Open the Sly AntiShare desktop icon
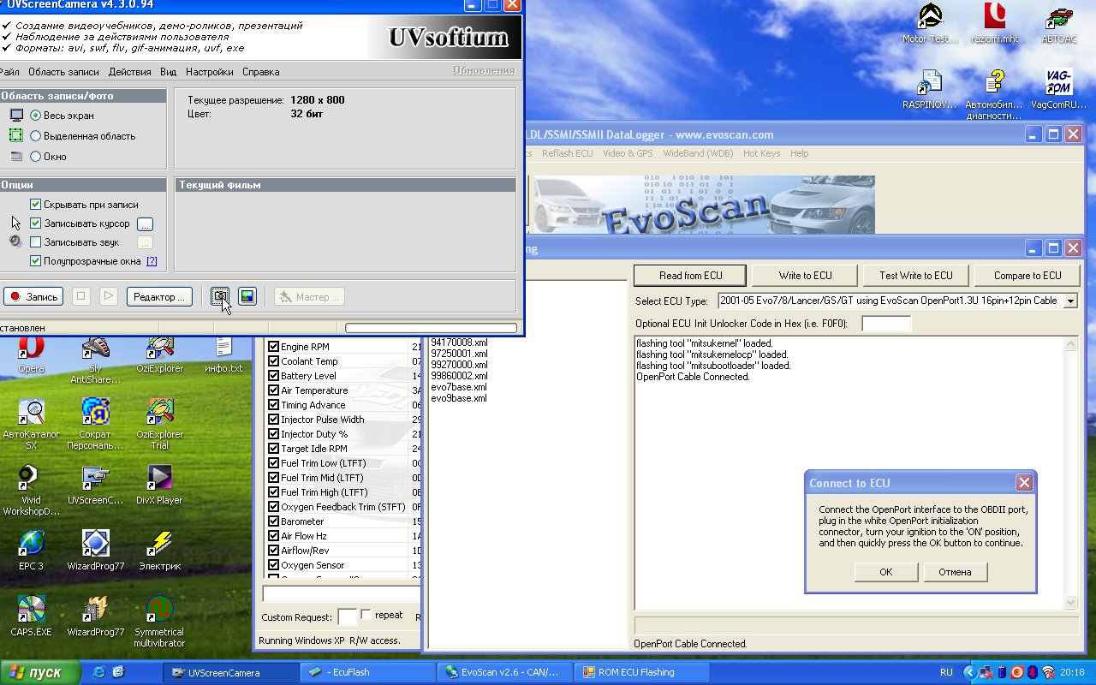The height and width of the screenshot is (685, 1096). point(96,360)
